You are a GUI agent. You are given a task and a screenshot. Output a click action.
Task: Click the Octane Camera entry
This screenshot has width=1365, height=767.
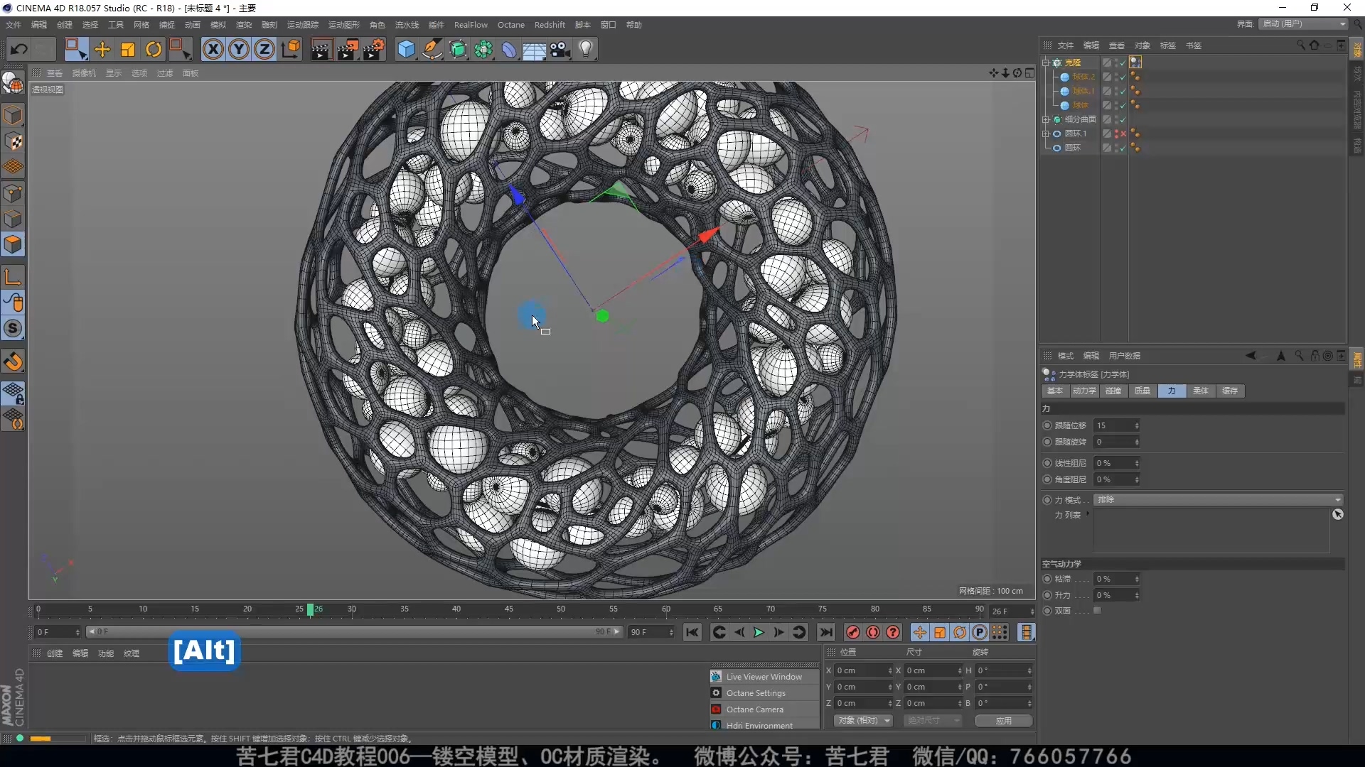click(764, 709)
